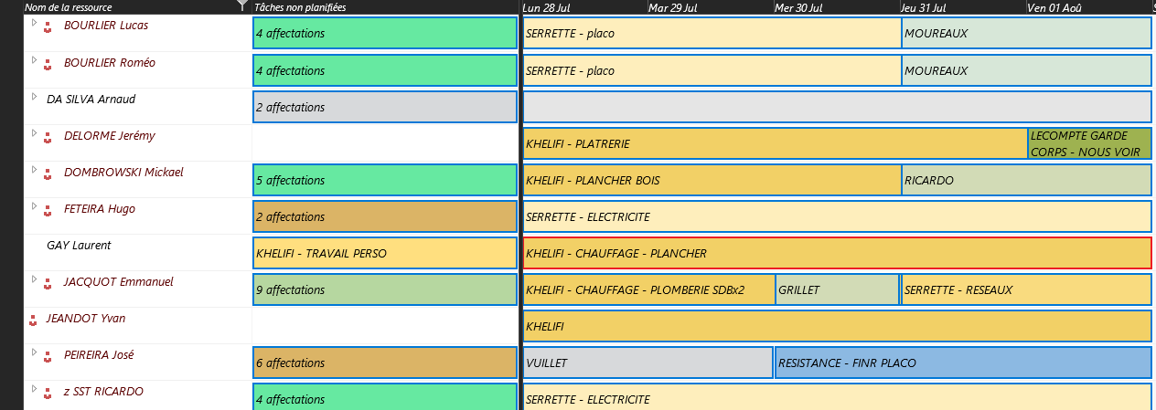Screen dimensions: 1156x410
Task: Select MOUREAUX task in BOURLIER Lucas row
Action: (x=1026, y=34)
